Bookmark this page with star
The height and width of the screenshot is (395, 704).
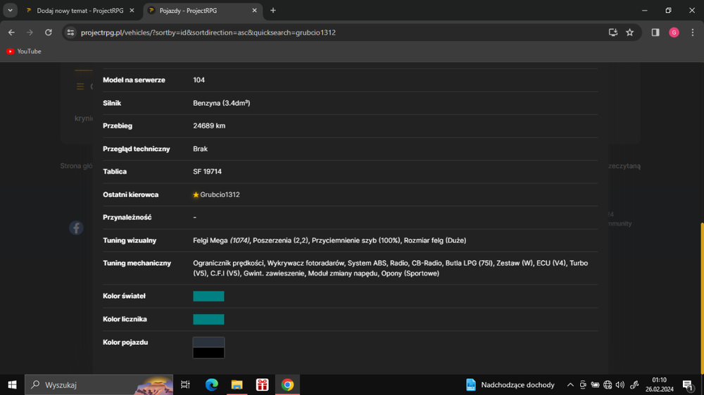pos(630,32)
